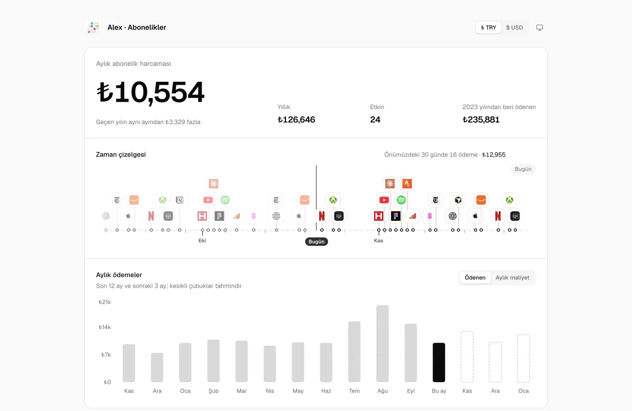Click the Geçen yılın aynı ayından comparison text

148,122
